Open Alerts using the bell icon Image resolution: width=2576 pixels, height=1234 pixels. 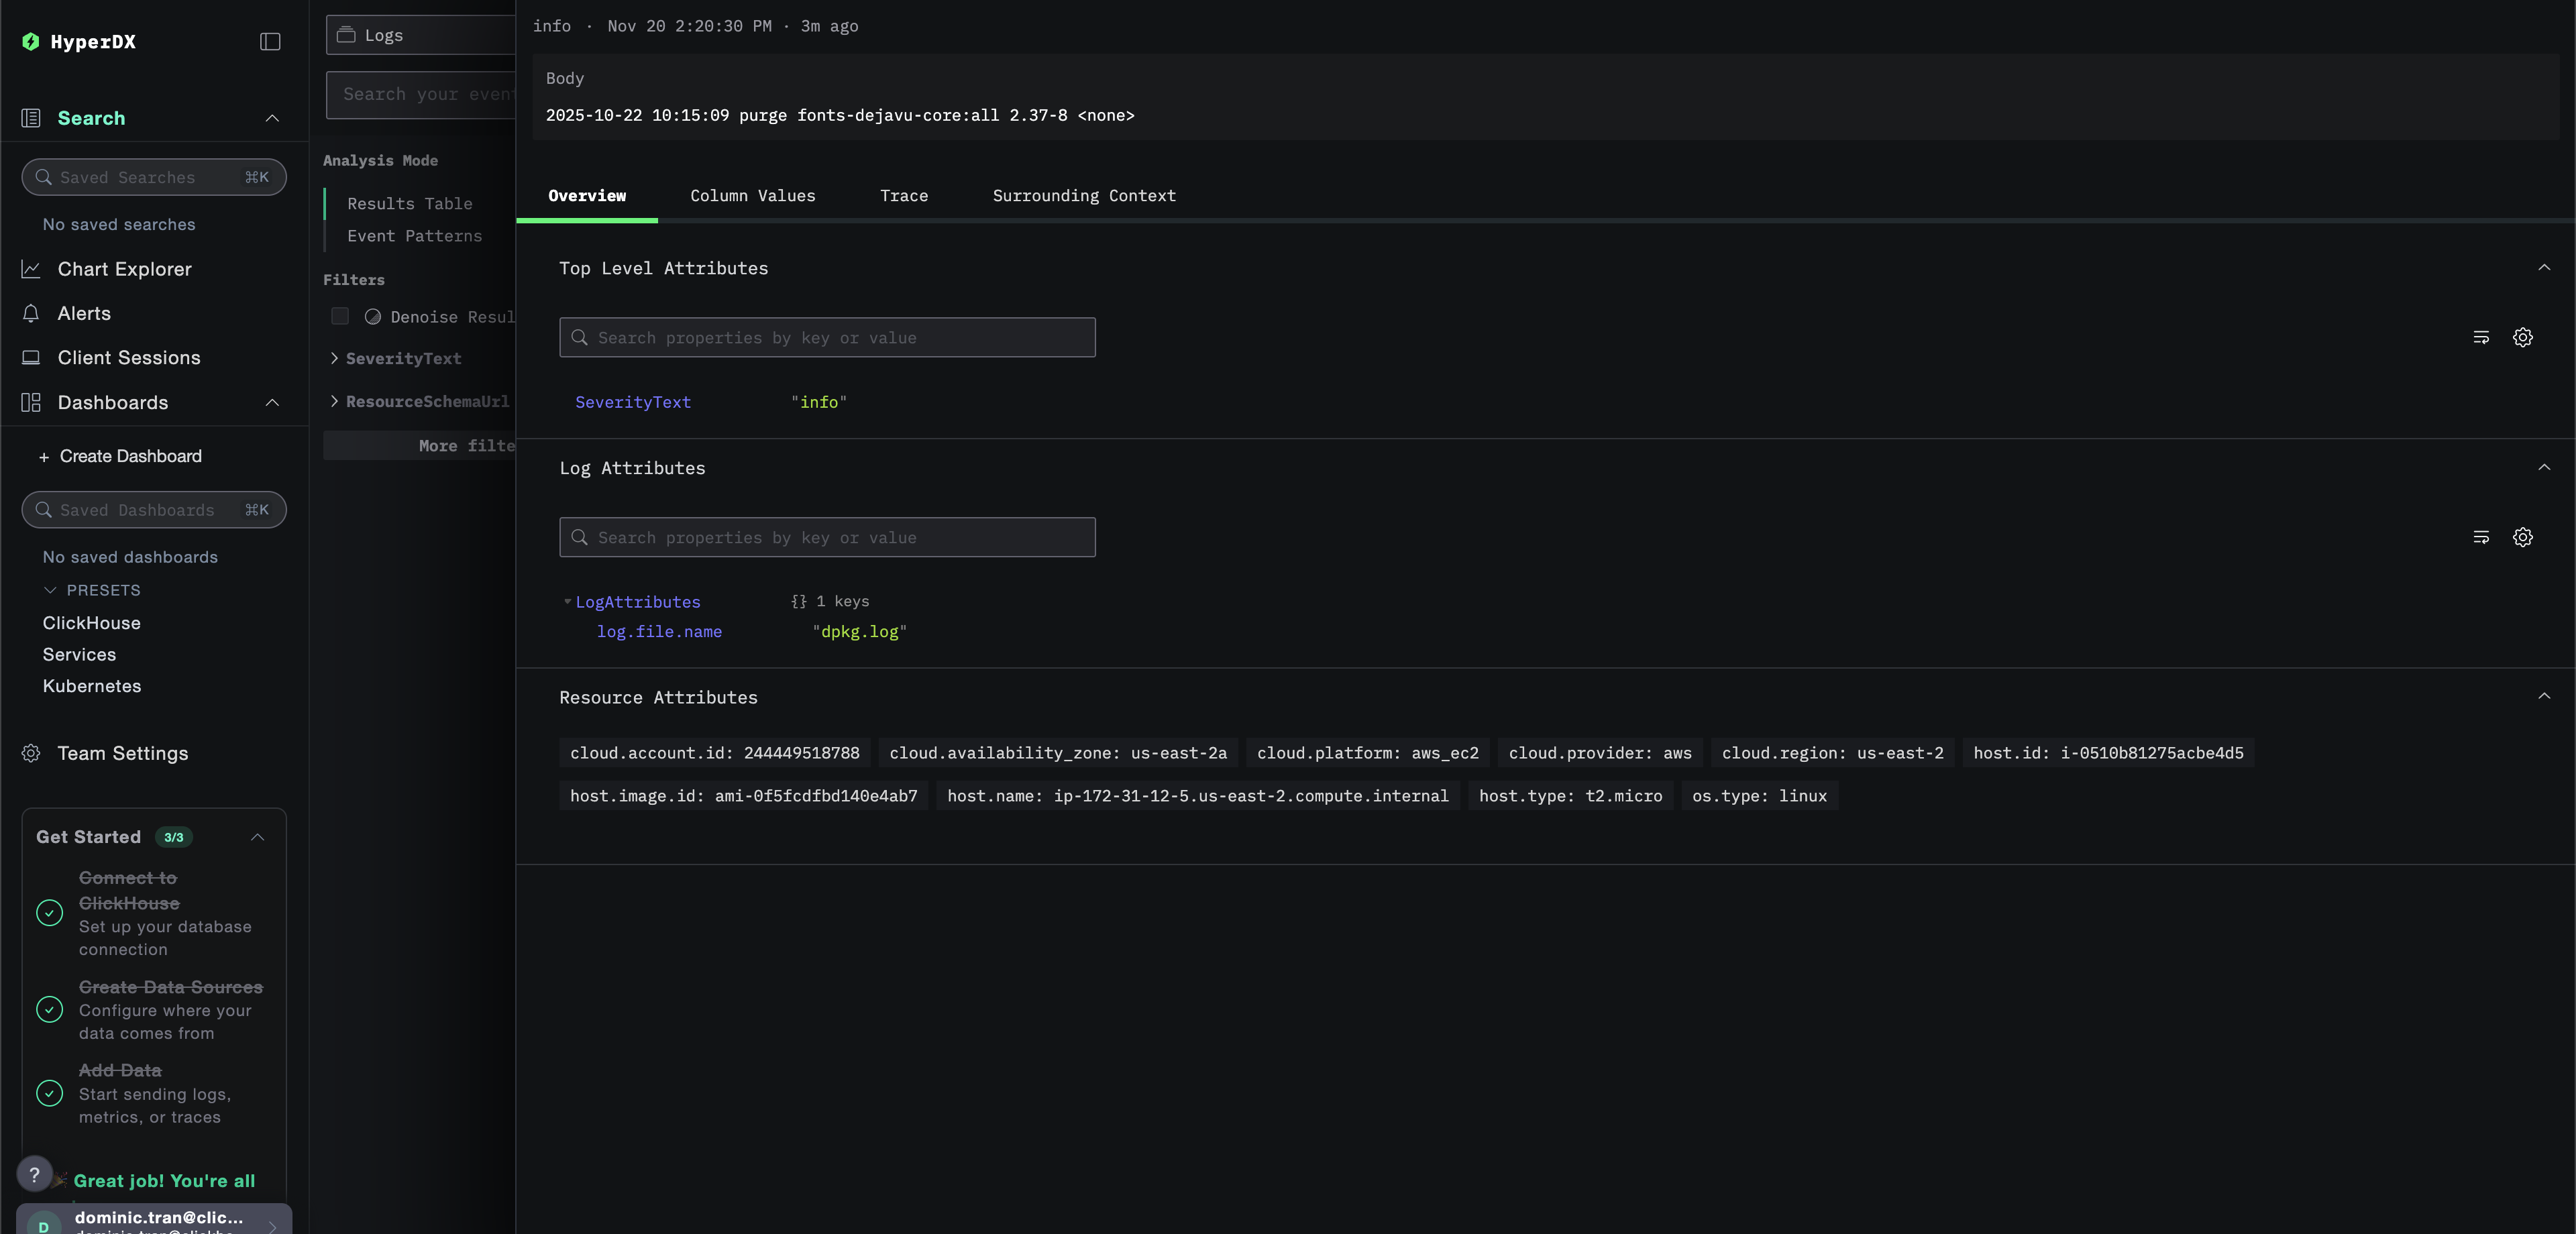[31, 313]
